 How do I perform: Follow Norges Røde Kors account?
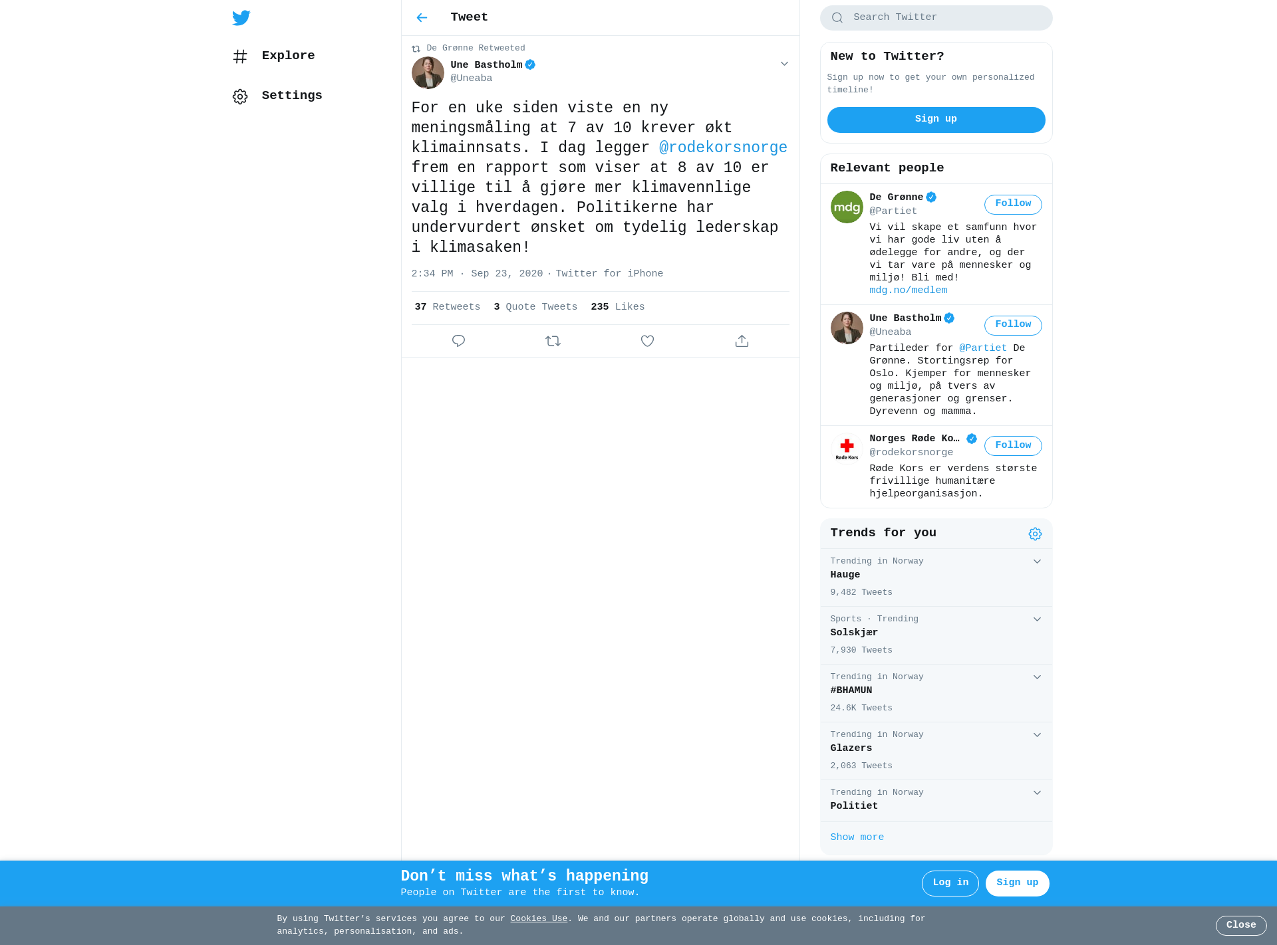click(x=1013, y=446)
